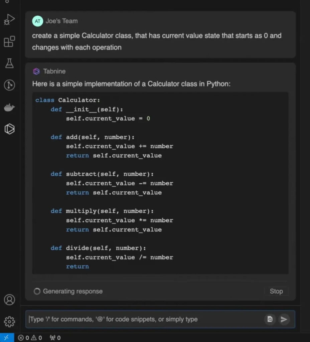
Task: Click the Generating response spinner
Action: pos(37,291)
